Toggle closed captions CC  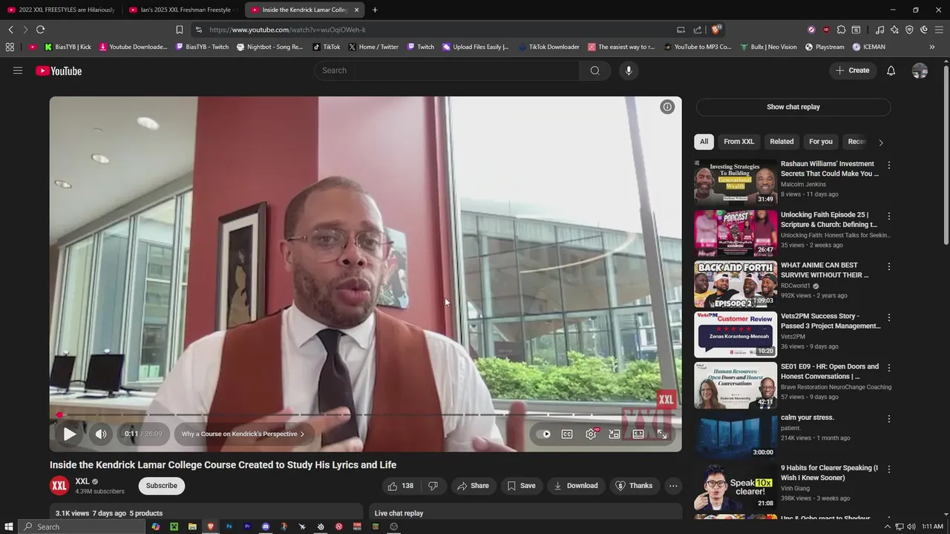pyautogui.click(x=567, y=435)
